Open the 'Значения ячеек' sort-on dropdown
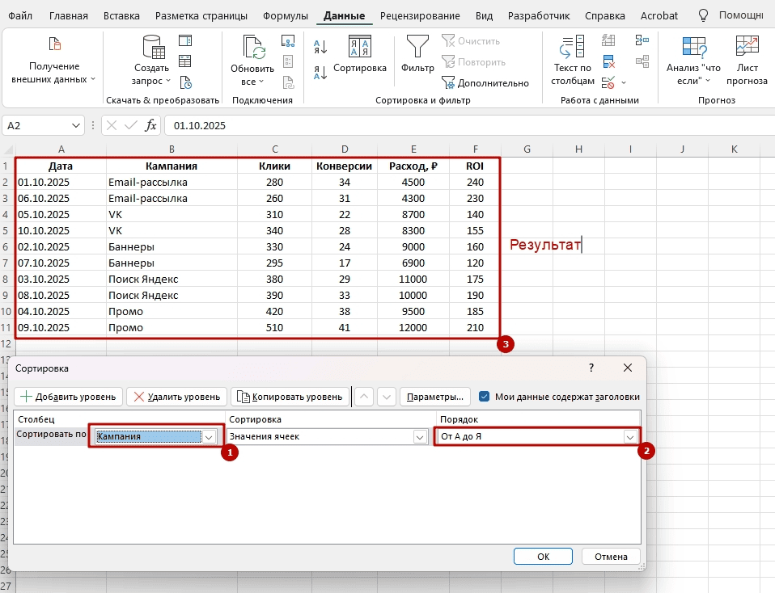The height and width of the screenshot is (593, 775). click(419, 436)
